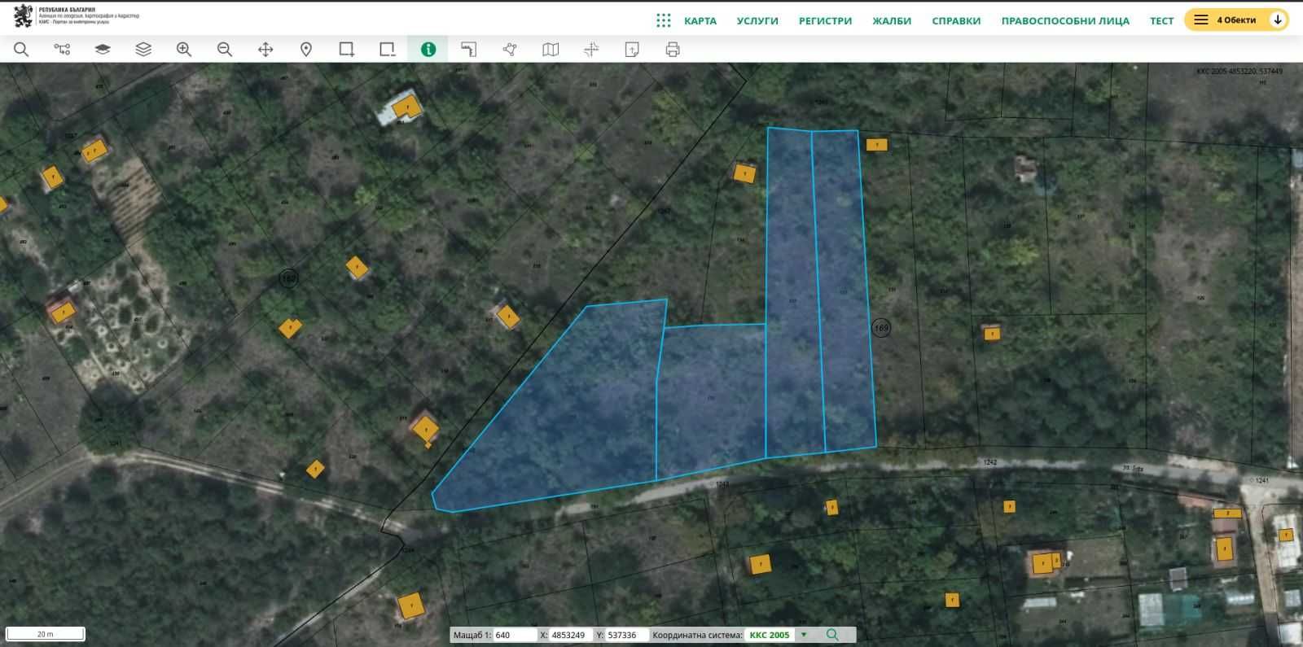Select the location pin marker tool
The width and height of the screenshot is (1303, 647).
point(306,50)
